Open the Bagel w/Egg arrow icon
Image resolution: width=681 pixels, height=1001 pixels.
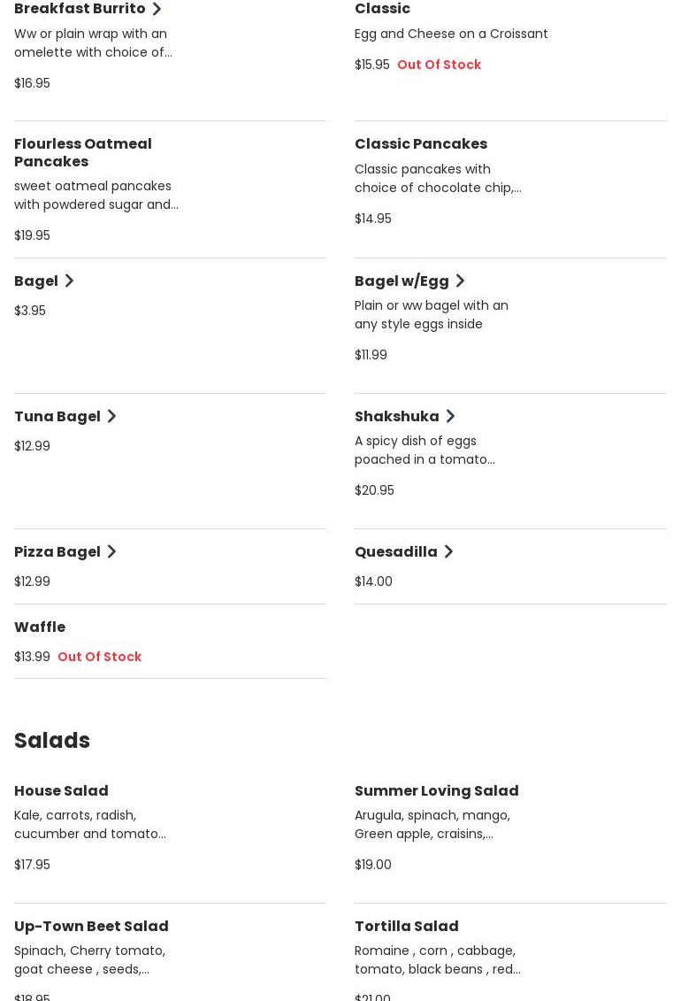click(460, 281)
